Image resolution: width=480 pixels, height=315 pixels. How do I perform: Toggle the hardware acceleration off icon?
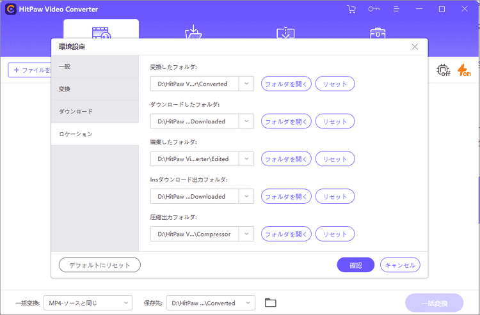444,70
